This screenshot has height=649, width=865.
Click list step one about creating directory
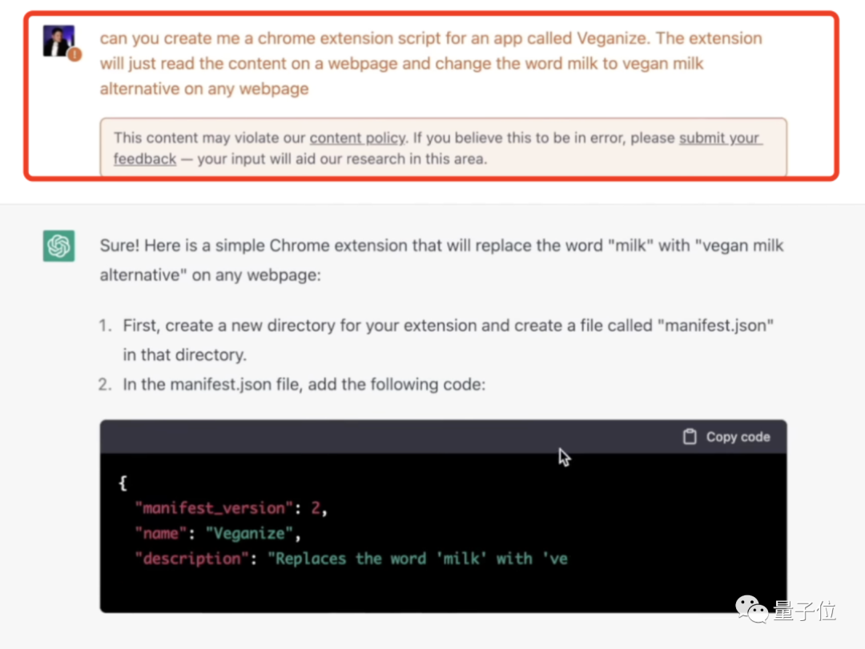coord(449,339)
